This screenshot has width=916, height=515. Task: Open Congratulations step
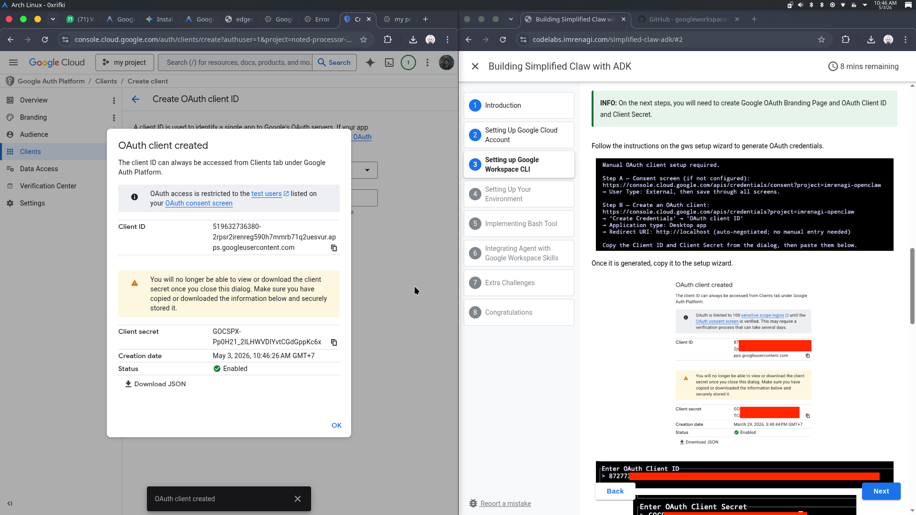click(x=519, y=312)
